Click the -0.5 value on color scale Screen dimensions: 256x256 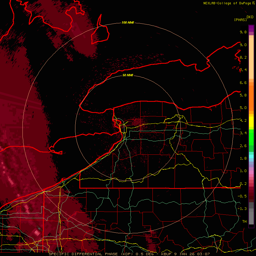click(242, 196)
